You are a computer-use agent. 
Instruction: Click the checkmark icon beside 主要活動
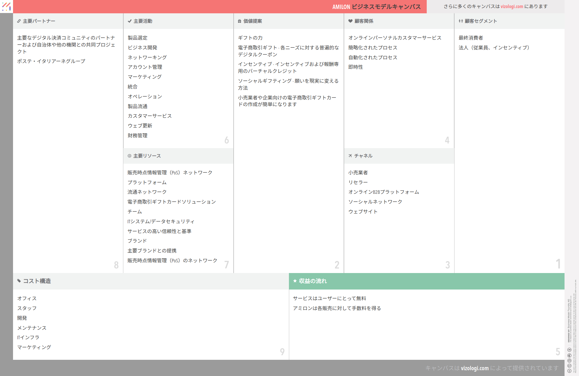coord(129,21)
